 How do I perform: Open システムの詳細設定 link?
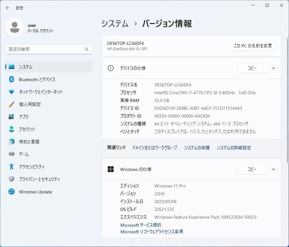(x=234, y=148)
